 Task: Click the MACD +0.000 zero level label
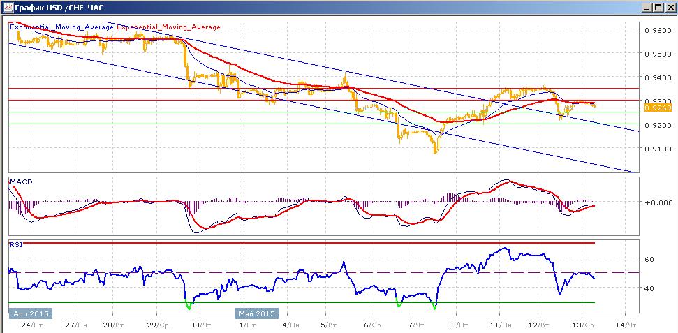click(658, 202)
